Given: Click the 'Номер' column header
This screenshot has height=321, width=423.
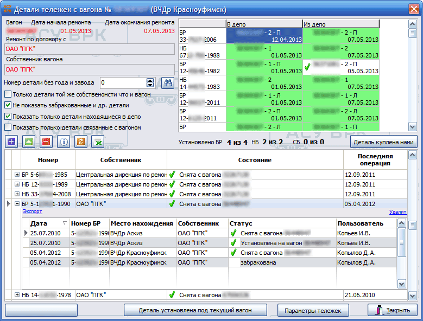Looking at the screenshot, I should (x=48, y=160).
